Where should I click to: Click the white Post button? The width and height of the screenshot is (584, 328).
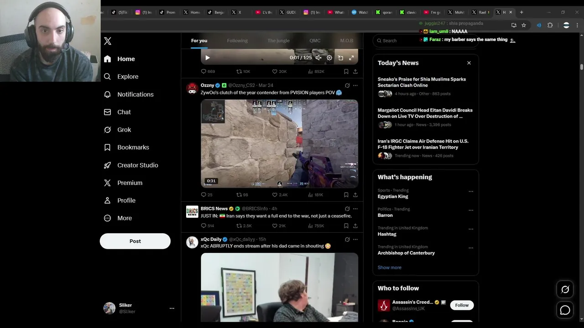(x=135, y=241)
